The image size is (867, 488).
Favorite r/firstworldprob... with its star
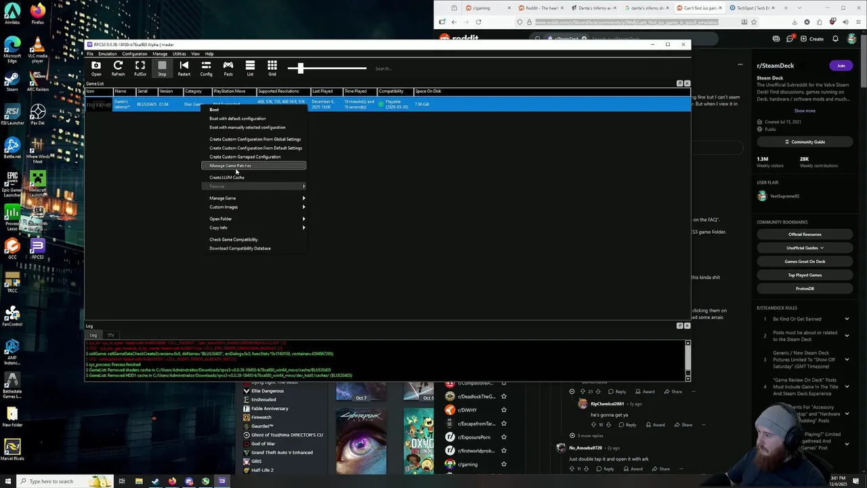point(503,451)
